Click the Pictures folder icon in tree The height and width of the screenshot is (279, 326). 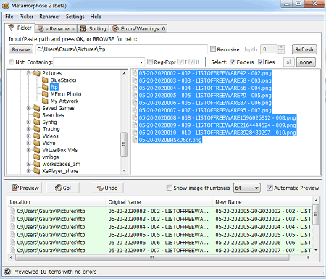[37, 73]
